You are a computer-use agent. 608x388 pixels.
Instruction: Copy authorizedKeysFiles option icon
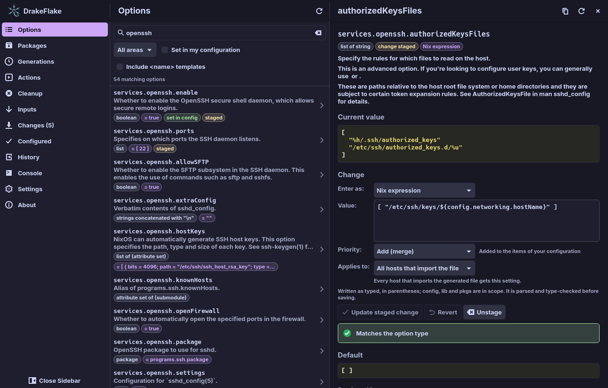[565, 11]
